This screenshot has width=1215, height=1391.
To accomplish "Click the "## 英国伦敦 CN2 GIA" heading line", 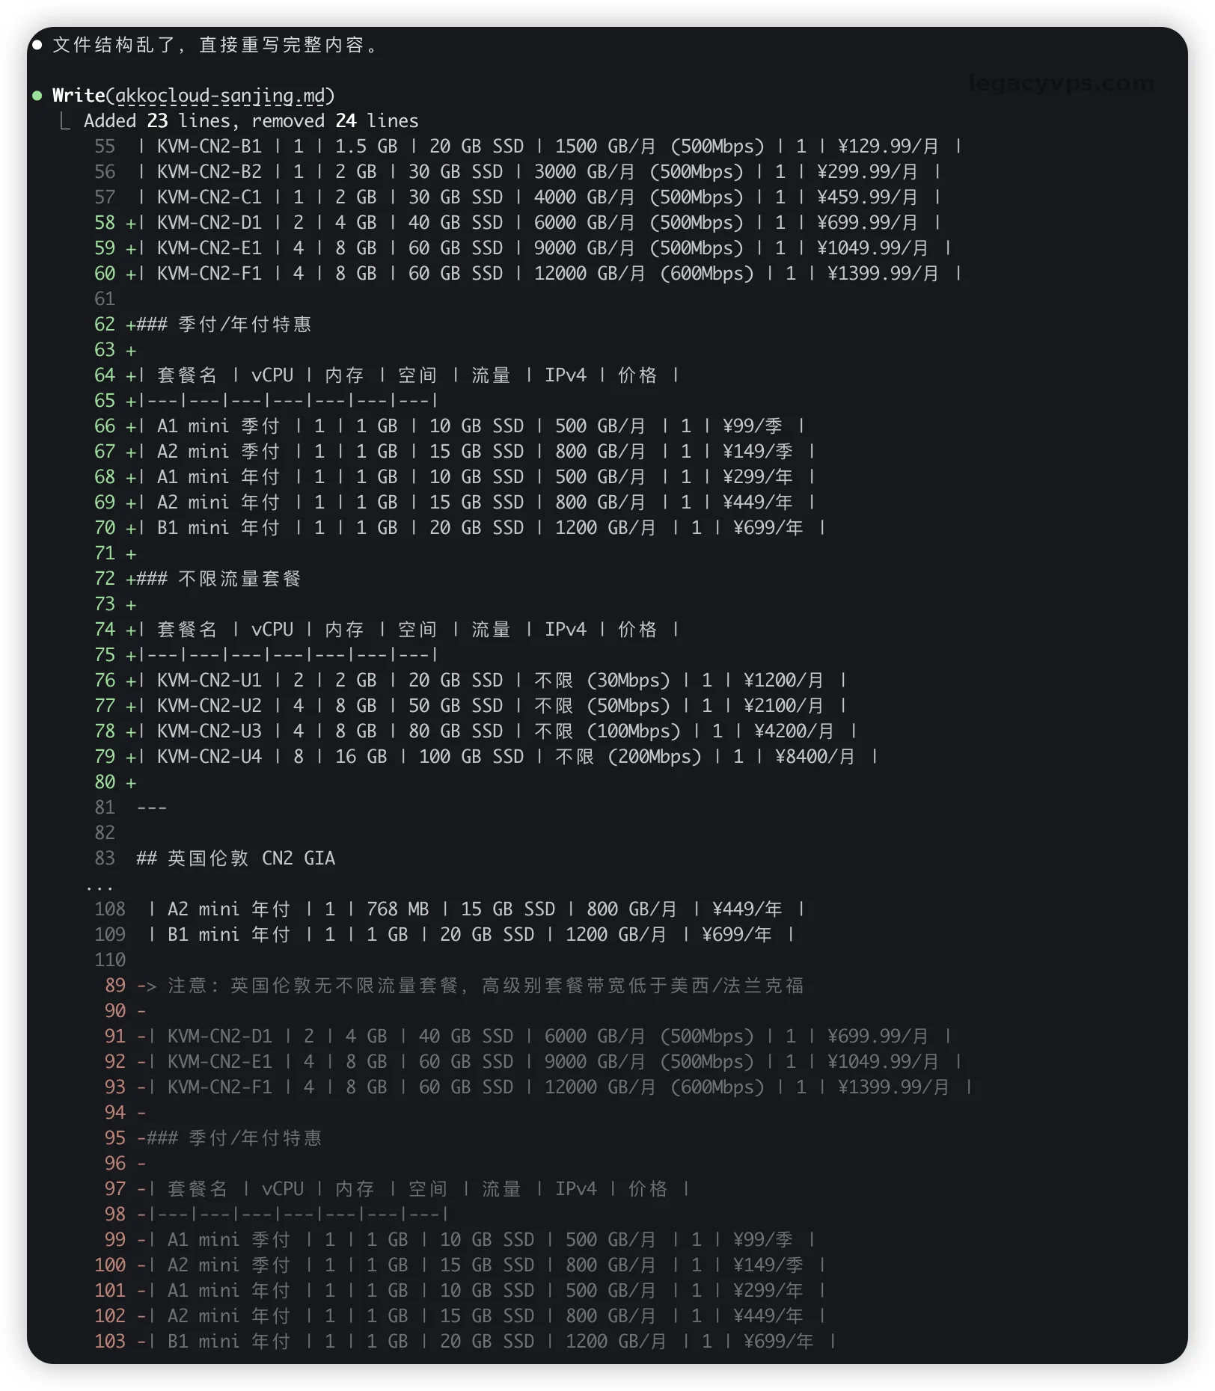I will pos(236,859).
